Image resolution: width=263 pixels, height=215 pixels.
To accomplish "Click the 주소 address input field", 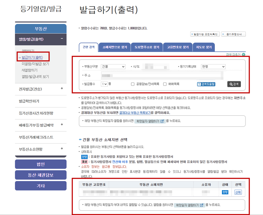I will (x=162, y=75).
